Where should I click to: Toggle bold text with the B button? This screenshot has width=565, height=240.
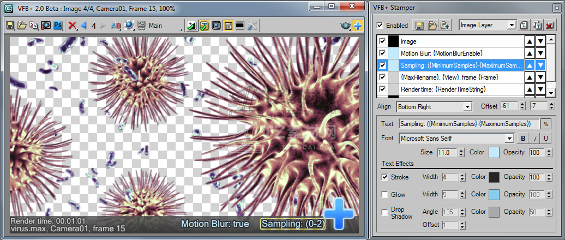[x=522, y=139]
